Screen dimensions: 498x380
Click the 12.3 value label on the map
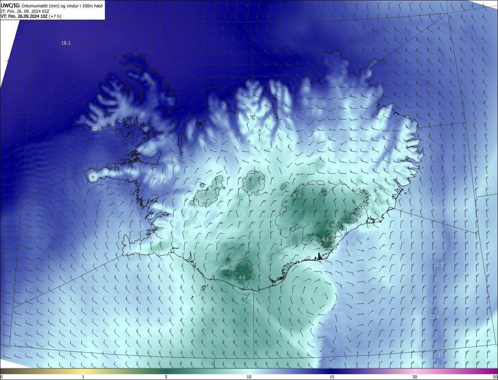click(435, 355)
